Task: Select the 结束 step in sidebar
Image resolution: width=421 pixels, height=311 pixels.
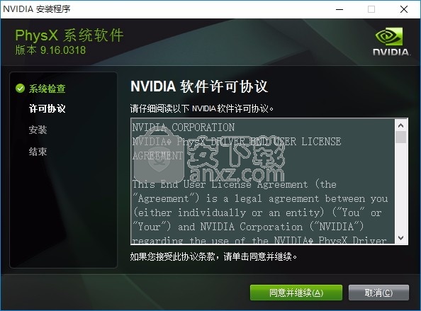Action: pos(38,152)
